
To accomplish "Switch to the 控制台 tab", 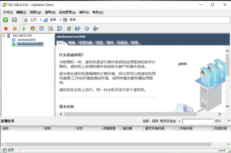I will pyautogui.click(x=123, y=43).
